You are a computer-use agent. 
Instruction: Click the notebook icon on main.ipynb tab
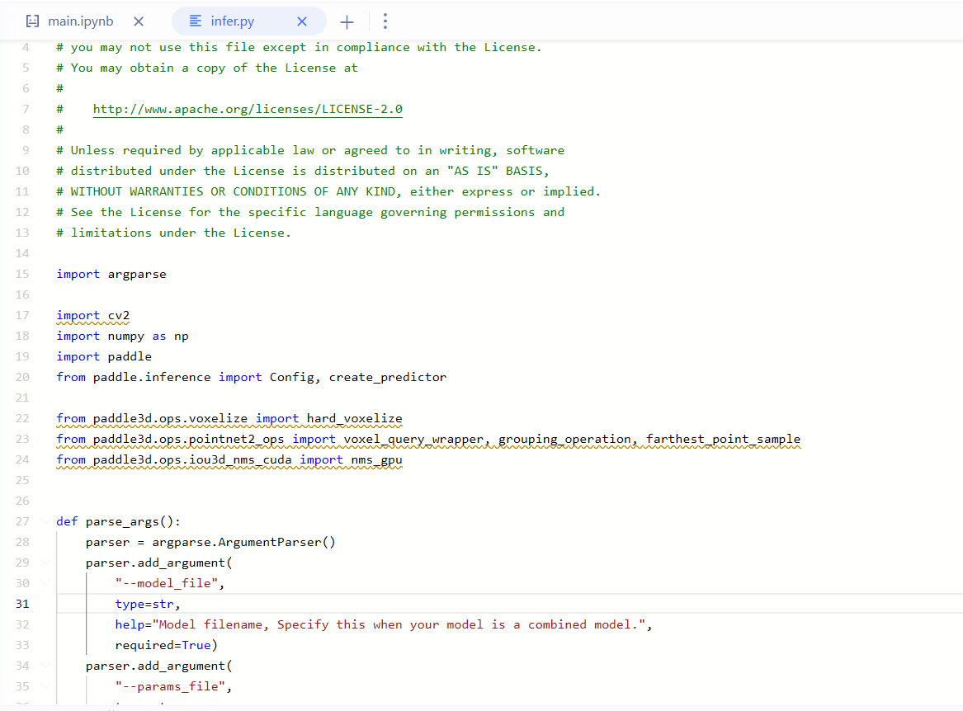(x=32, y=21)
